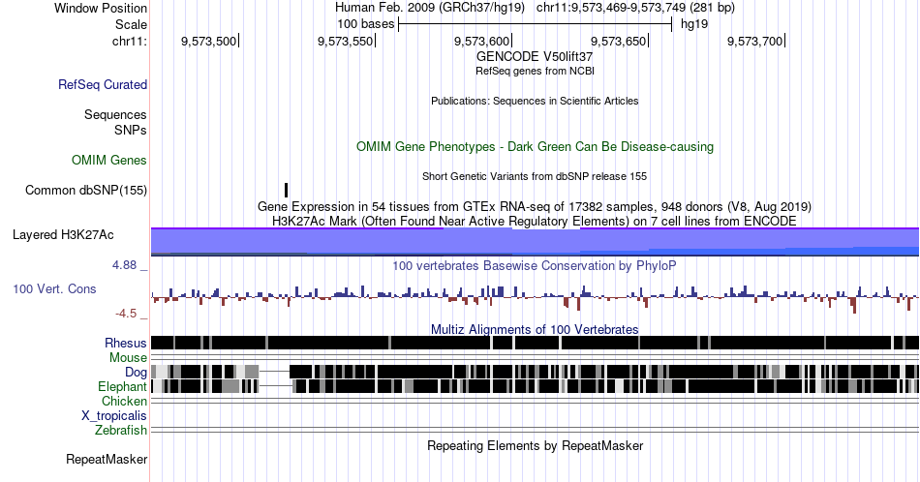Screen dimensions: 920x482
Task: Click the dbSNP variant tick mark
Action: tap(287, 190)
